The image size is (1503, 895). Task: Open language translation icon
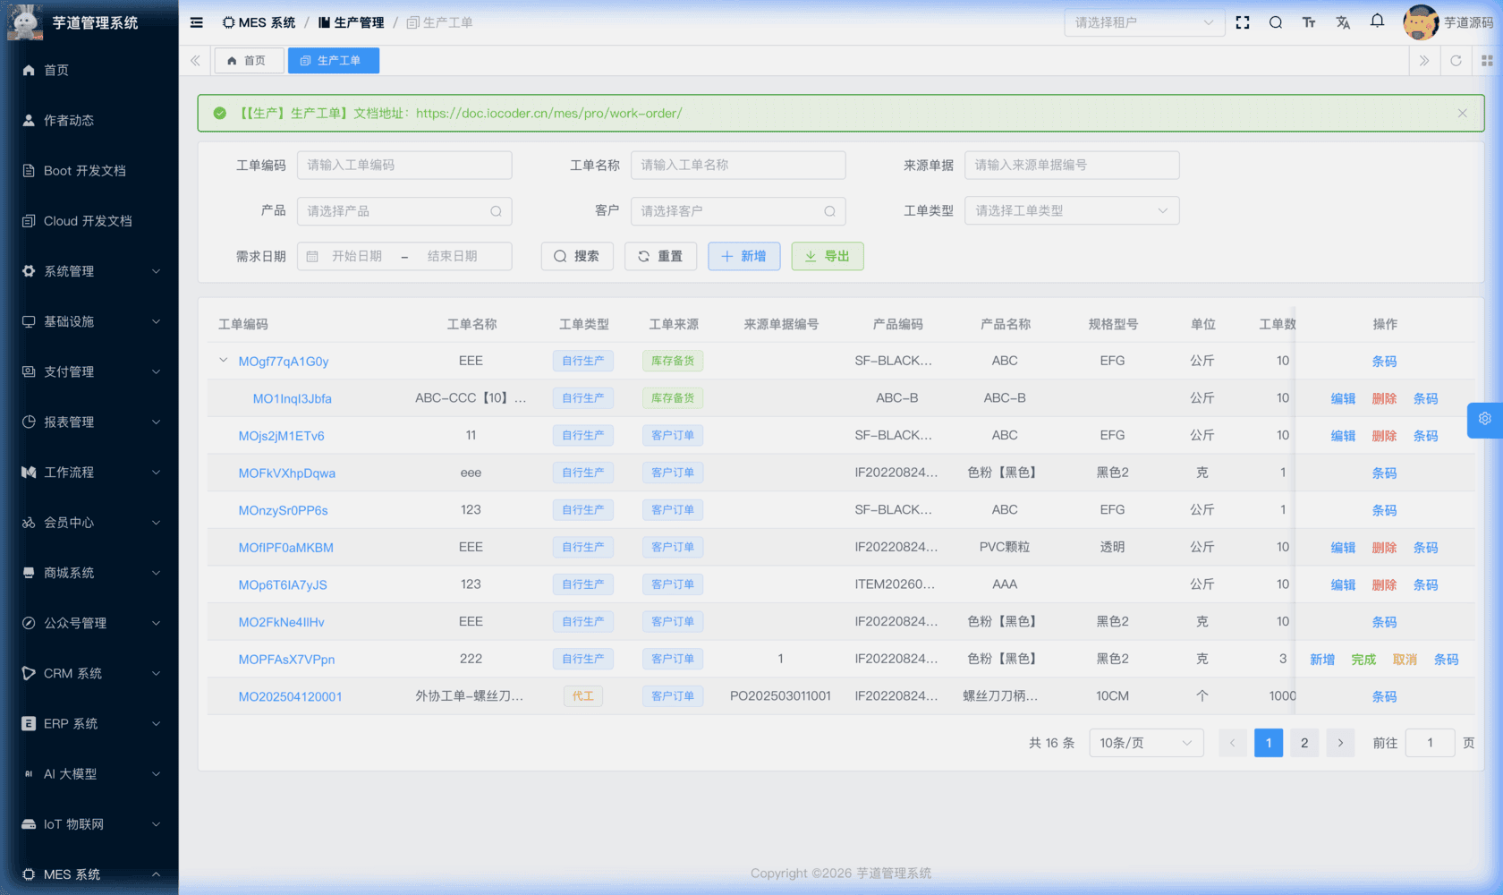pos(1343,22)
